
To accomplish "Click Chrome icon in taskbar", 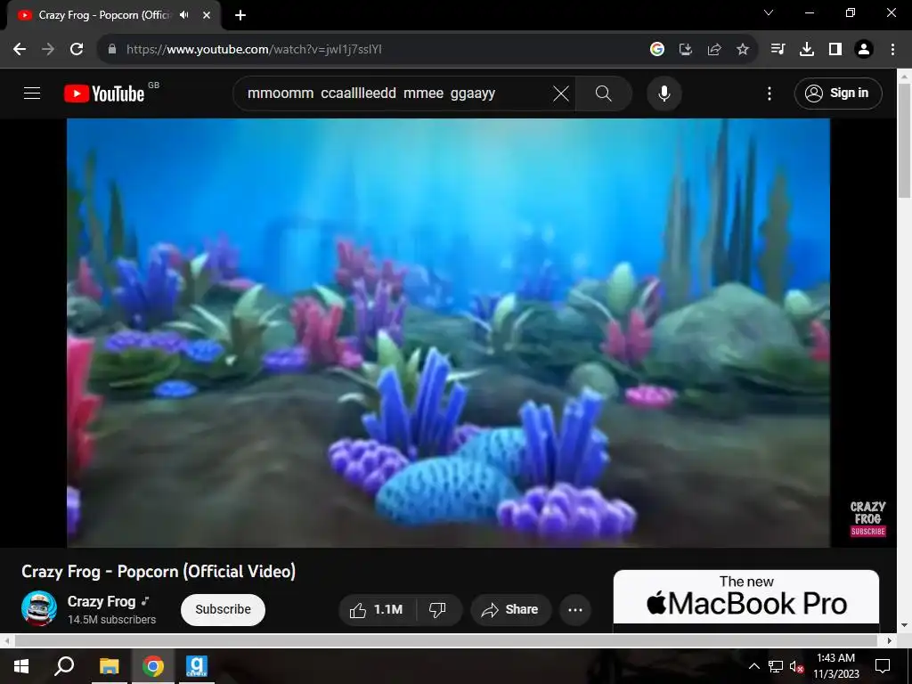I will click(153, 666).
